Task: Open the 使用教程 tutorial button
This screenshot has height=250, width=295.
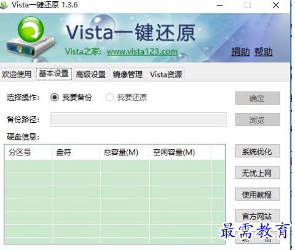Action: tap(258, 194)
